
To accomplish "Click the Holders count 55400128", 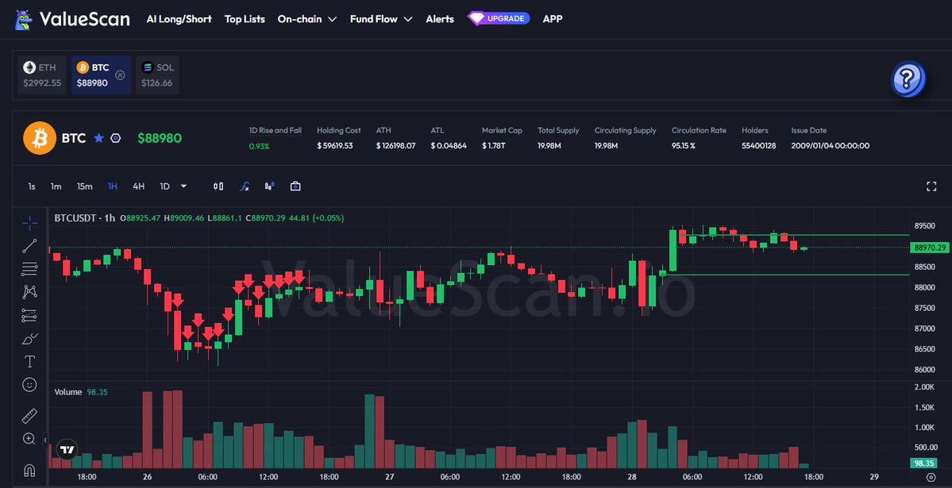I will (758, 146).
